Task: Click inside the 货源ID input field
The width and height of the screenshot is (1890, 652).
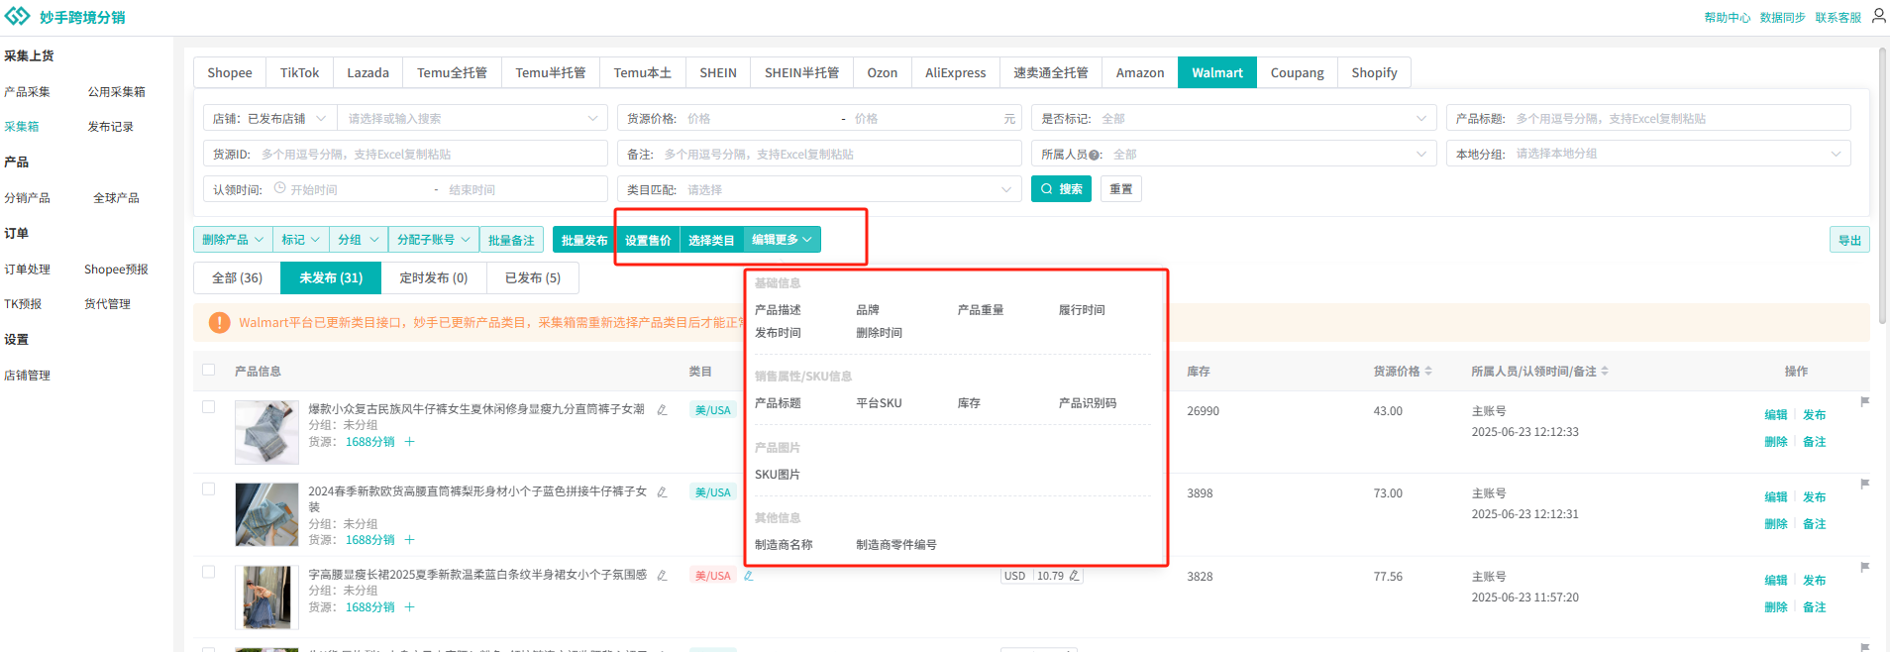Action: [x=405, y=154]
